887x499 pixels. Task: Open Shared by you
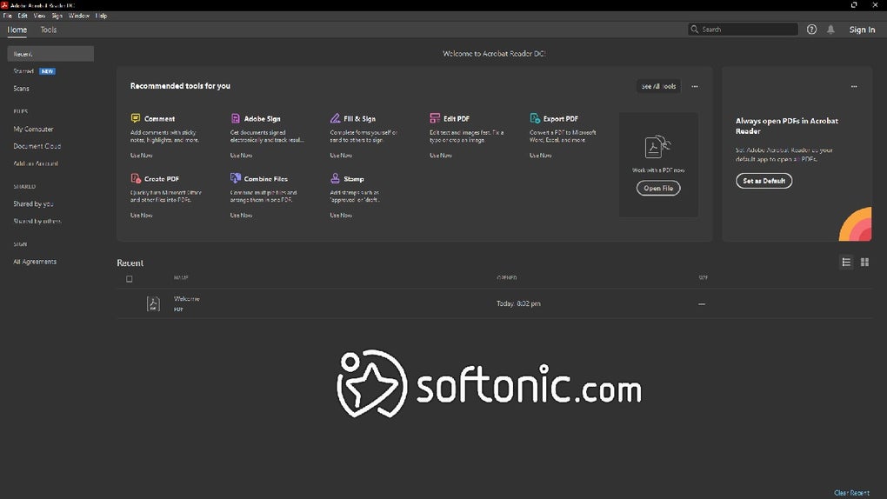point(33,203)
